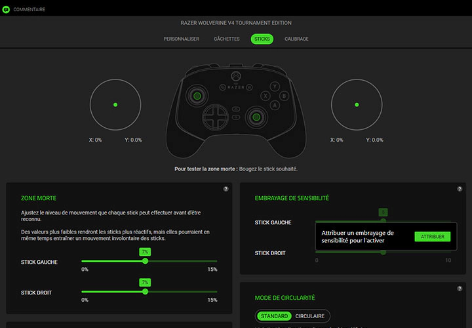Open help icon for Mode de Circularité panel
The height and width of the screenshot is (328, 472).
click(460, 289)
